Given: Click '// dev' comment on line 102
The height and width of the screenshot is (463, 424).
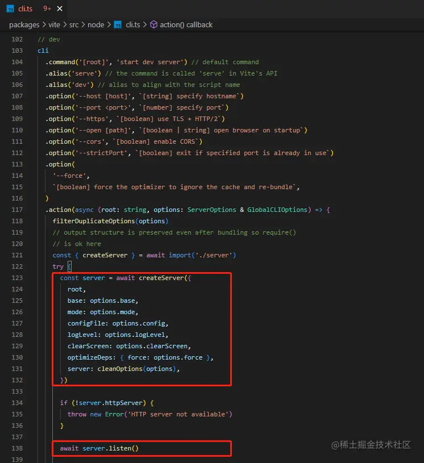Looking at the screenshot, I should 49,39.
